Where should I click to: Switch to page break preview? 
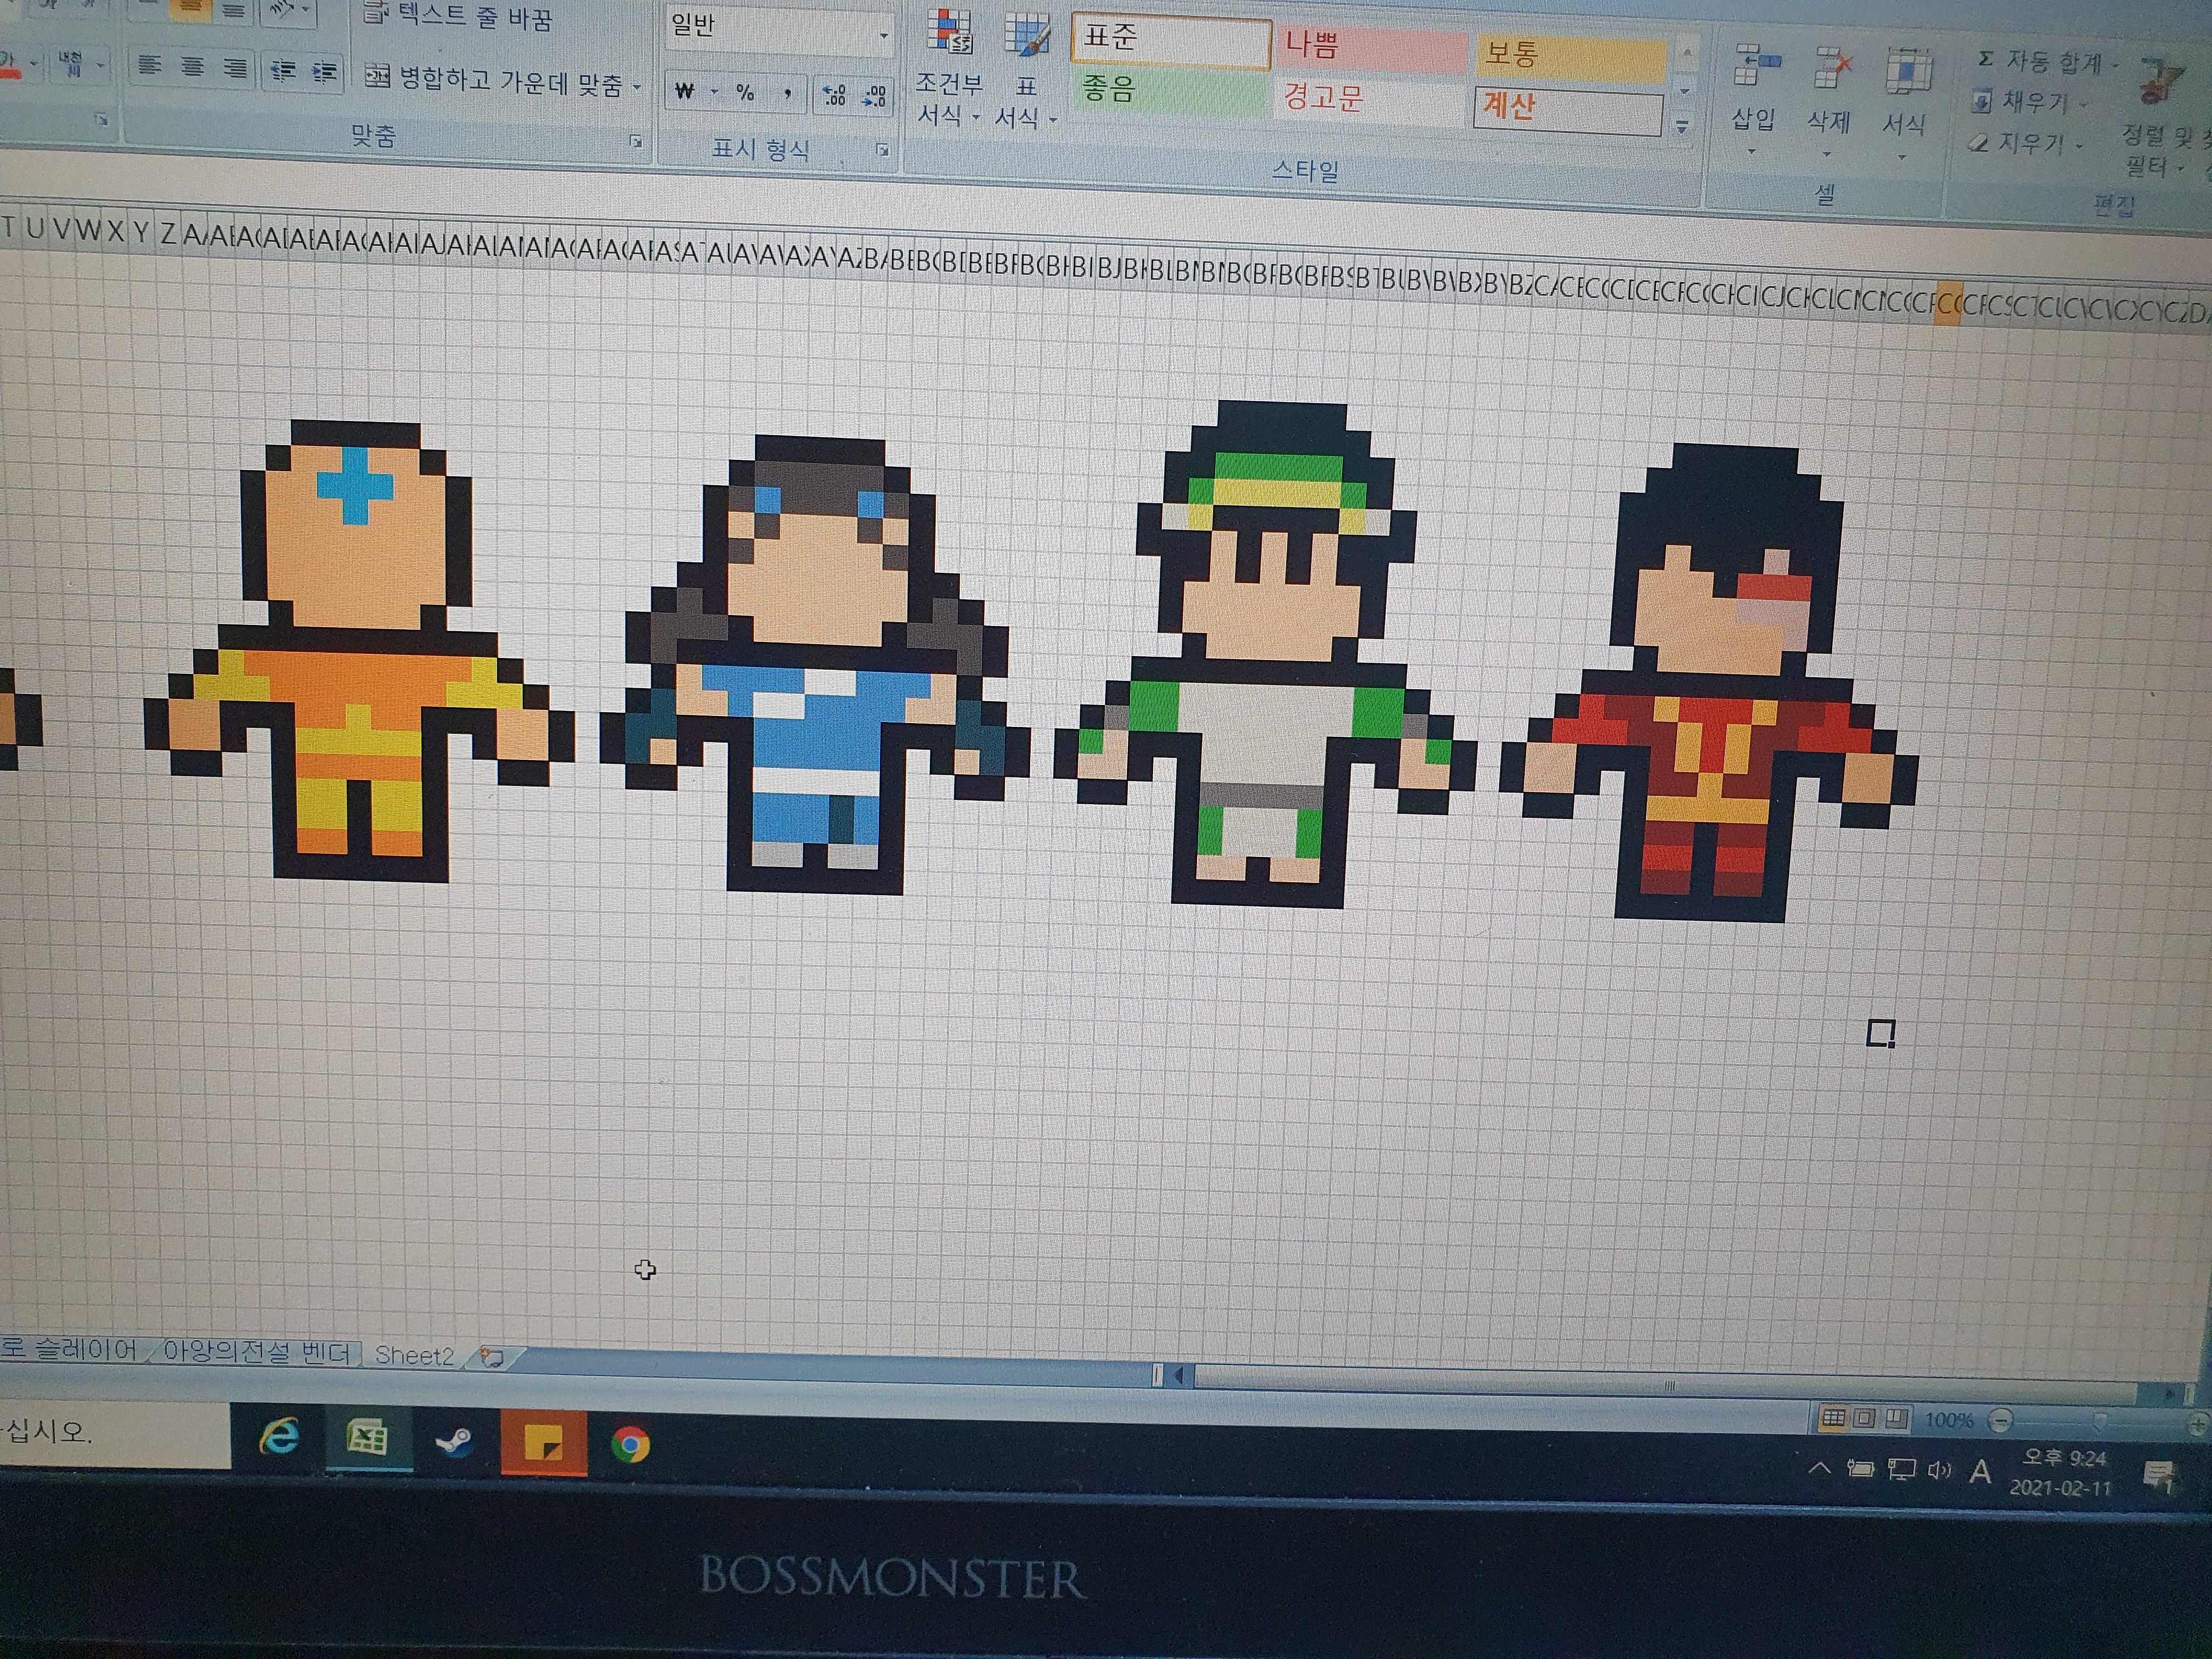pos(1896,1419)
